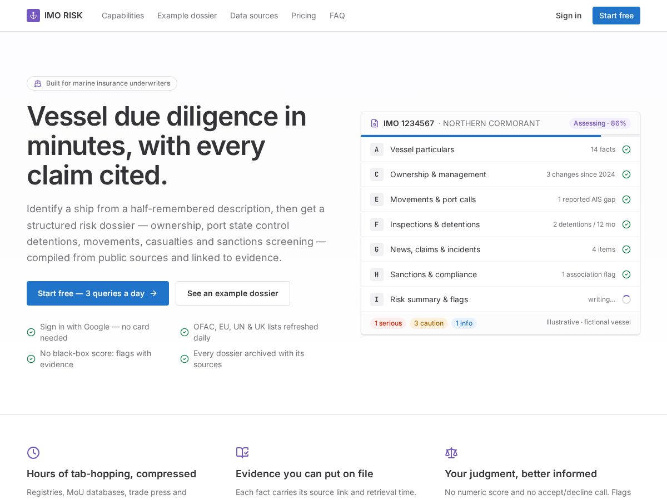The height and width of the screenshot is (500, 667).
Task: Click Sign in at top right
Action: pyautogui.click(x=569, y=16)
